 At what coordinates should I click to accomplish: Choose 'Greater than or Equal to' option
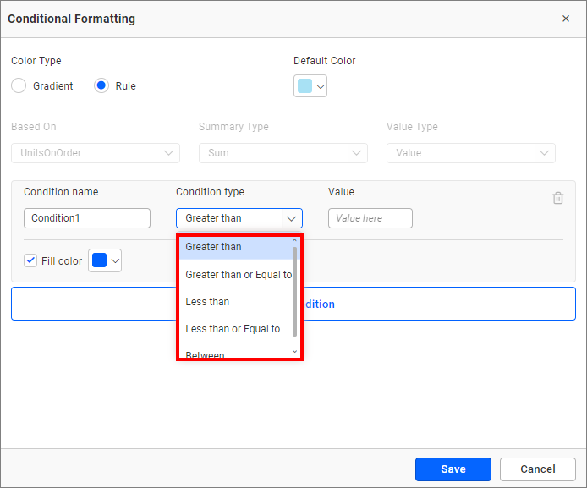237,275
